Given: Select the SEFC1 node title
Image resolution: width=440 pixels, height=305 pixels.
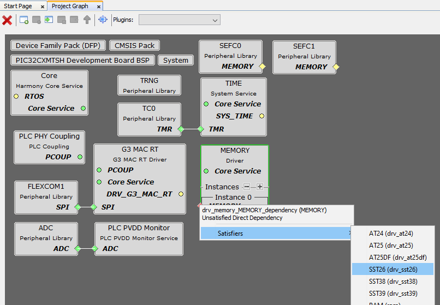Looking at the screenshot, I should 304,46.
